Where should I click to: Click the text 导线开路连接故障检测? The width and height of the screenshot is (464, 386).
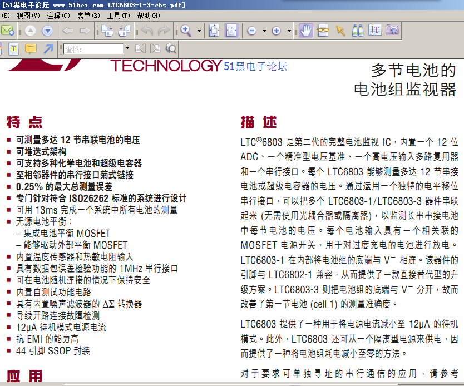click(x=58, y=315)
